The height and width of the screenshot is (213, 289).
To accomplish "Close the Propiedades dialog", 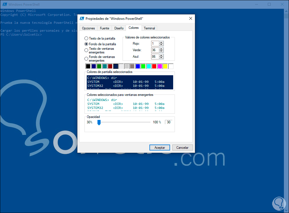I will click(191, 18).
